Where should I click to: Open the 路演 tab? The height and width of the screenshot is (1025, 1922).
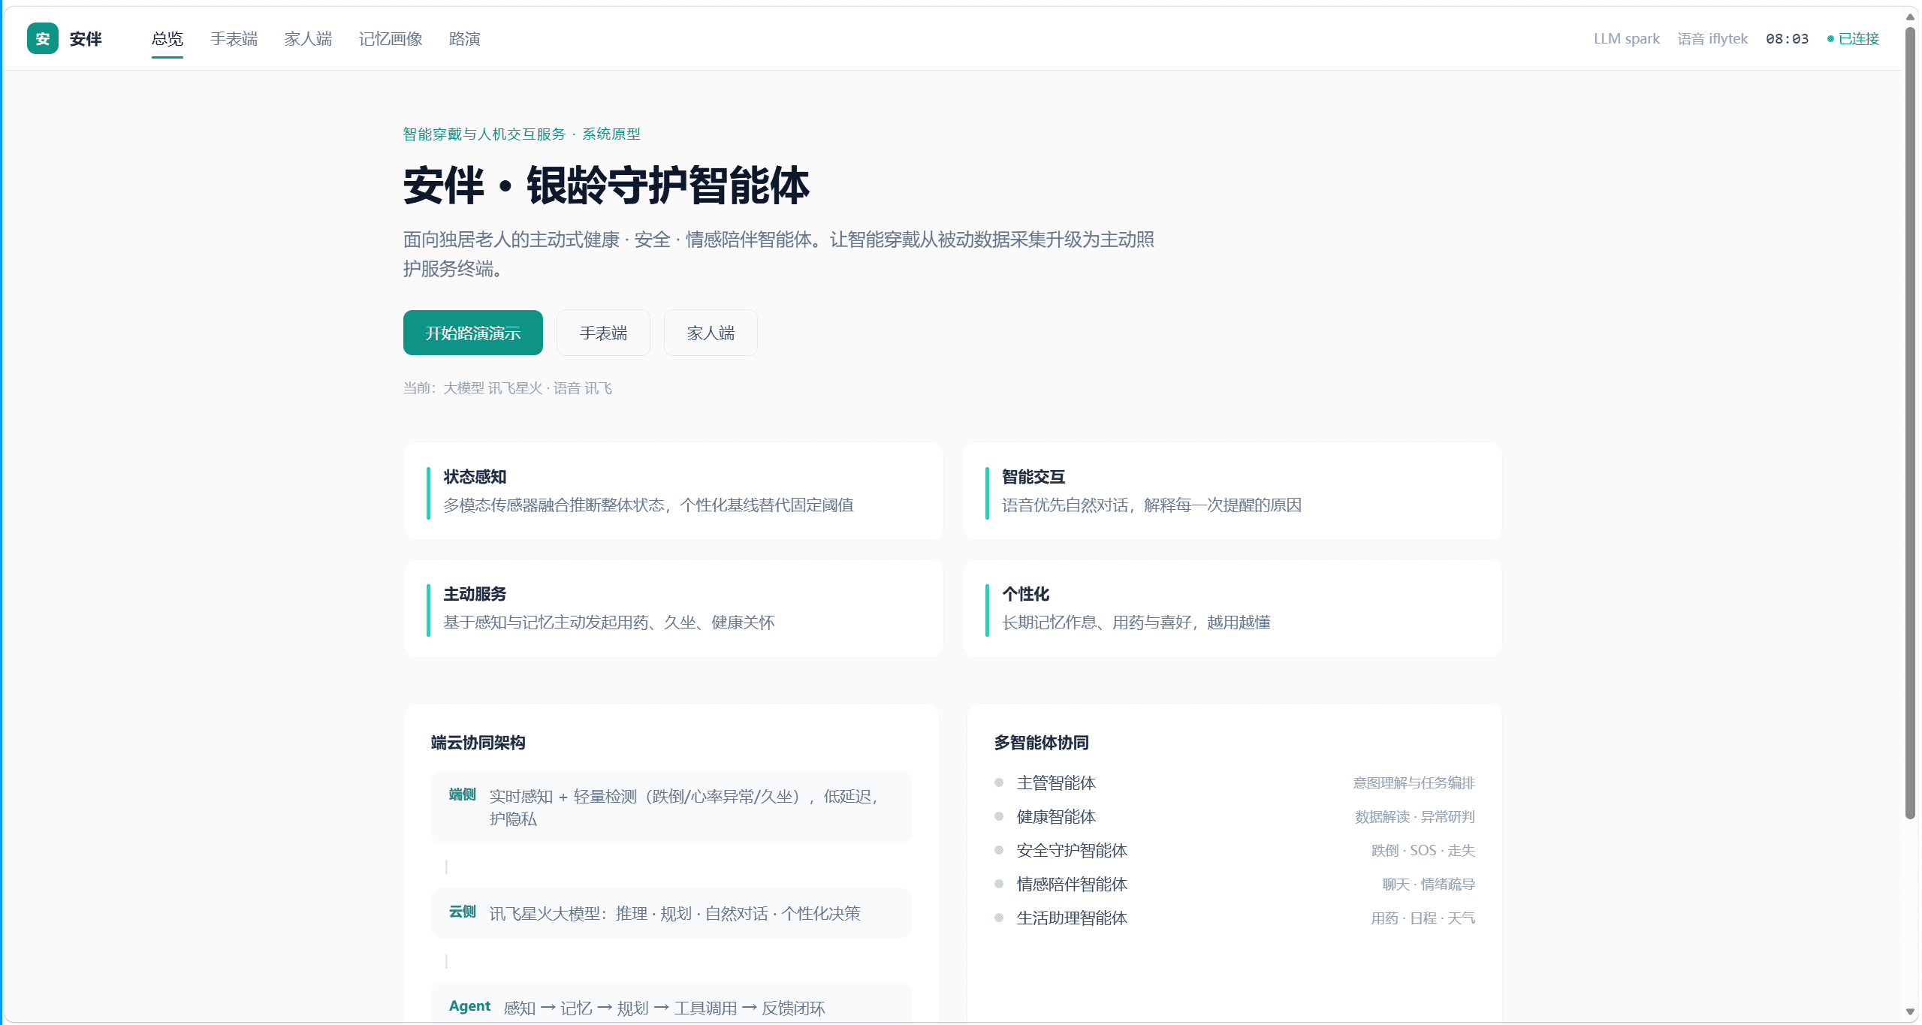coord(464,39)
